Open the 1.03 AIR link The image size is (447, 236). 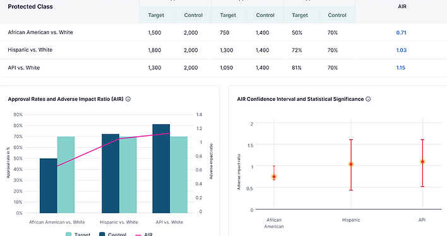(x=401, y=50)
